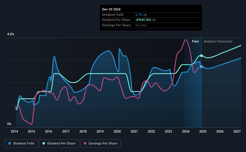Image resolution: width=246 pixels, height=152 pixels.
Task: Click the Dividend Per Share tooltip row label
Action: (x=116, y=20)
